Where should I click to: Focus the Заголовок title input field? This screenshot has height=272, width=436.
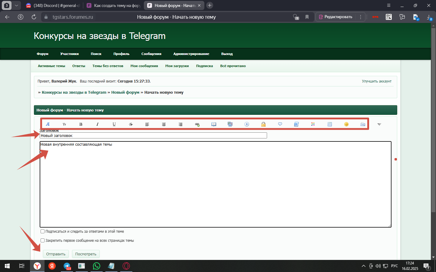tap(153, 135)
